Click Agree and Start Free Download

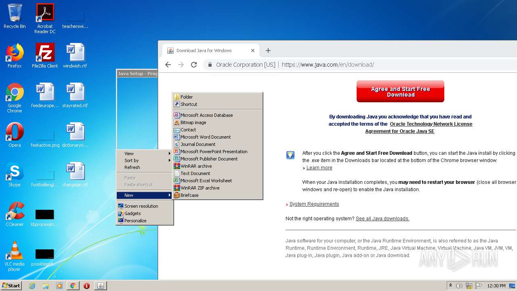400,91
